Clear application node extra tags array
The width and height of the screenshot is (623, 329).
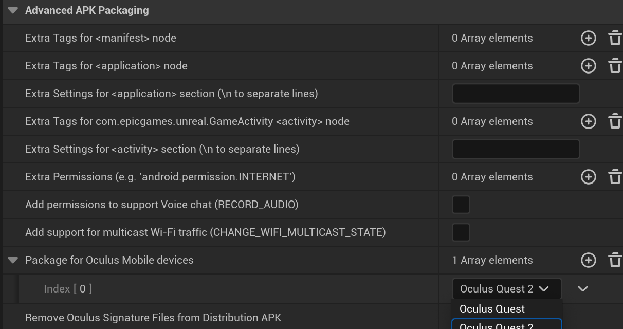point(615,66)
